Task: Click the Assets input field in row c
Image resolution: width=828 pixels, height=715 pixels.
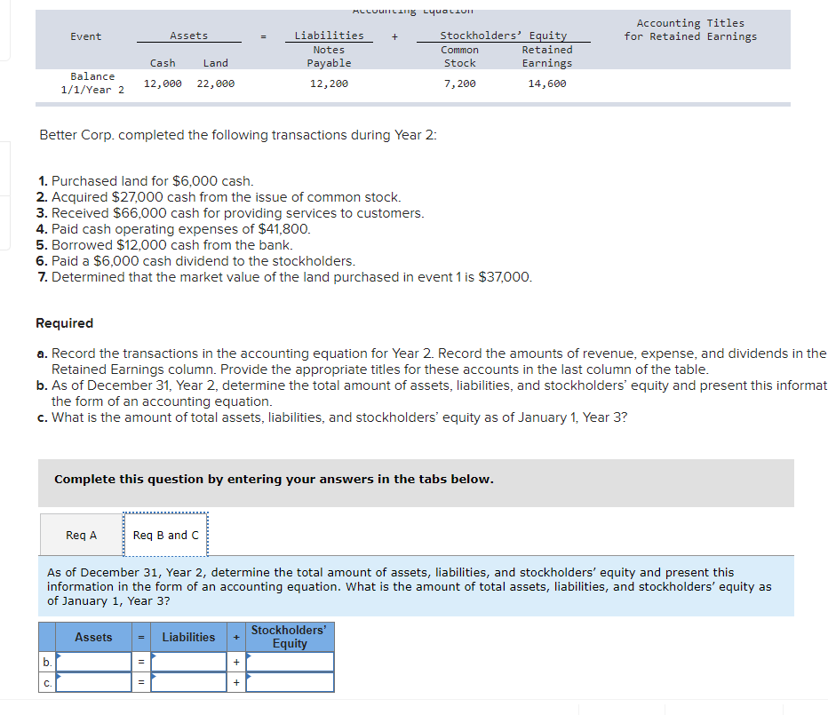Action: pos(93,682)
